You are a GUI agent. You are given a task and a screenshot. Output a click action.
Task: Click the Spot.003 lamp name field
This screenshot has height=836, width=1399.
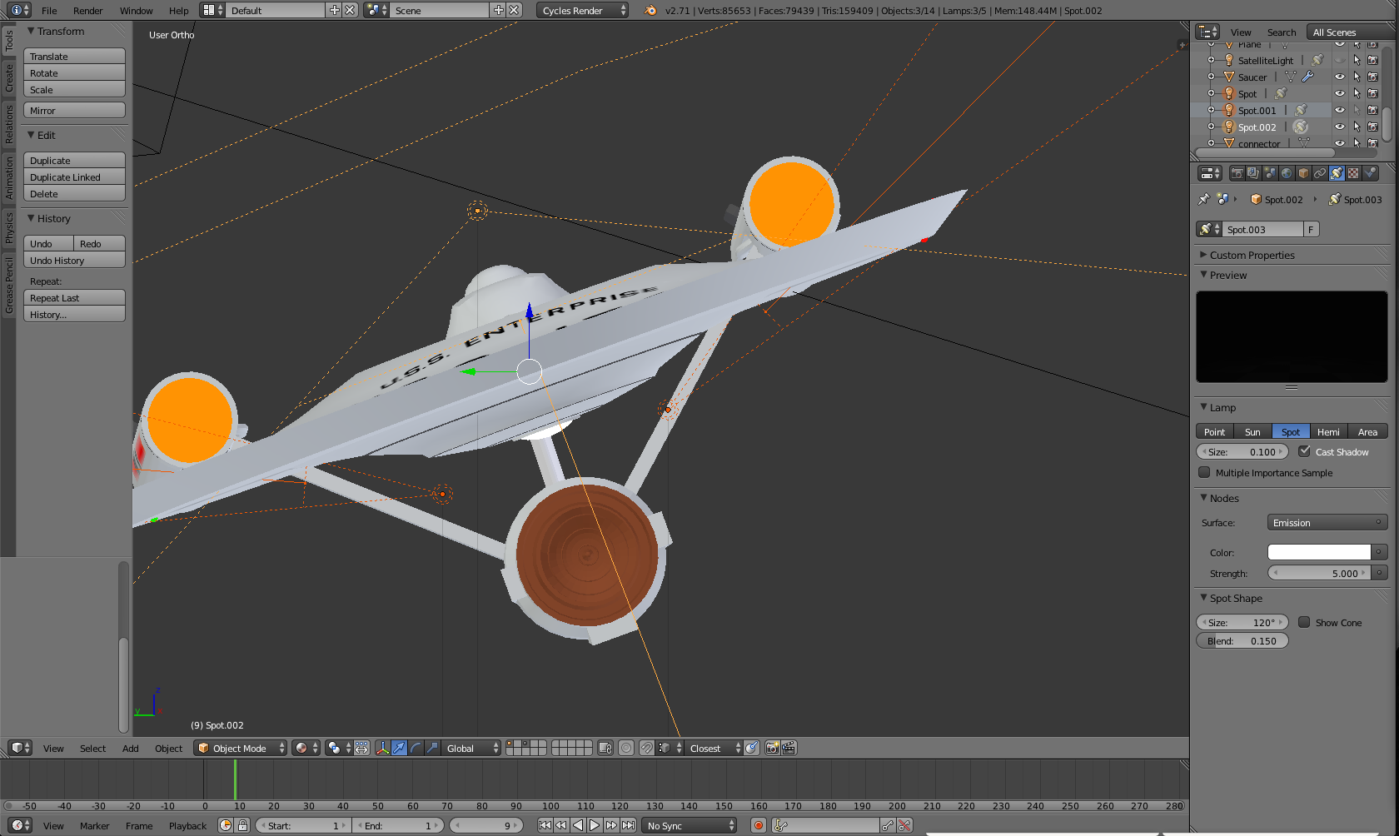coord(1262,229)
